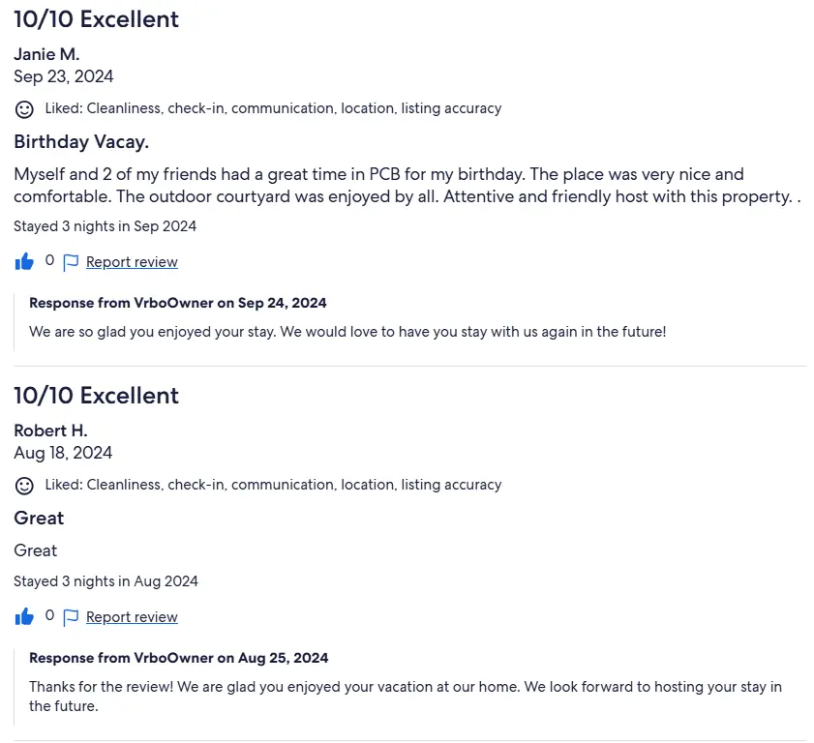The image size is (814, 743).
Task: Click the top 10/10 Excellent rating heading
Action: pos(96,19)
